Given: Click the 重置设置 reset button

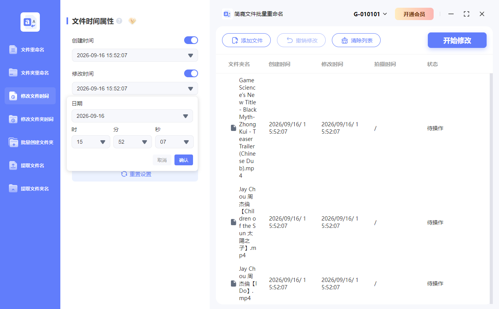Looking at the screenshot, I should click(x=135, y=174).
